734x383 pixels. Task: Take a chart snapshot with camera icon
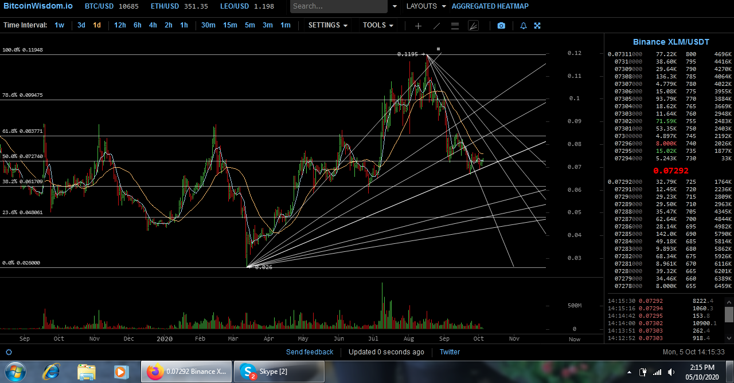pos(501,26)
